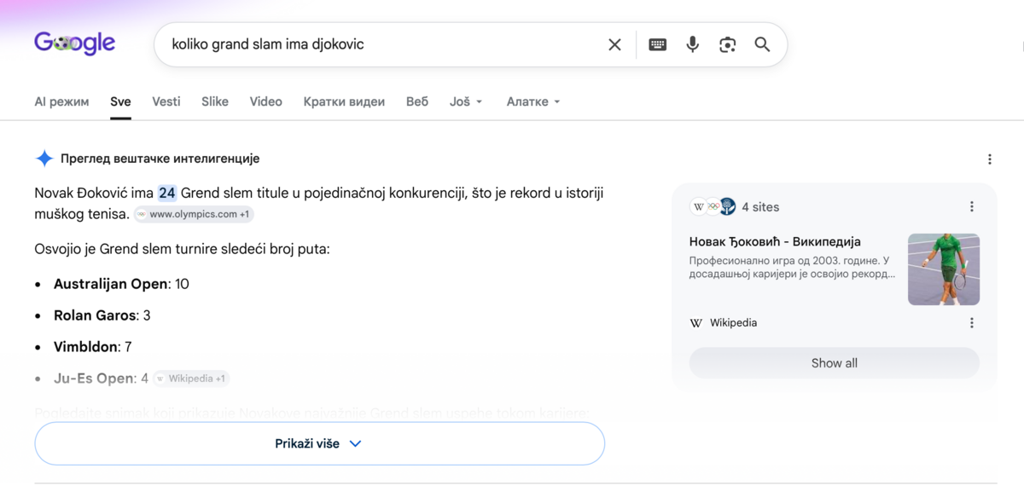Screen dimensions: 1024x503
Task: Click the 4 sites label
Action: click(x=760, y=207)
